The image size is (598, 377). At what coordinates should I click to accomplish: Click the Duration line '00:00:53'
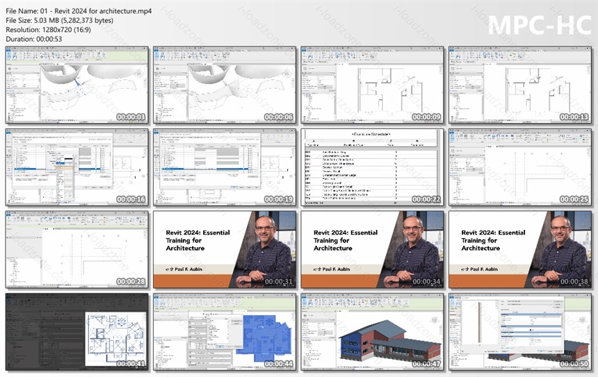(x=34, y=39)
